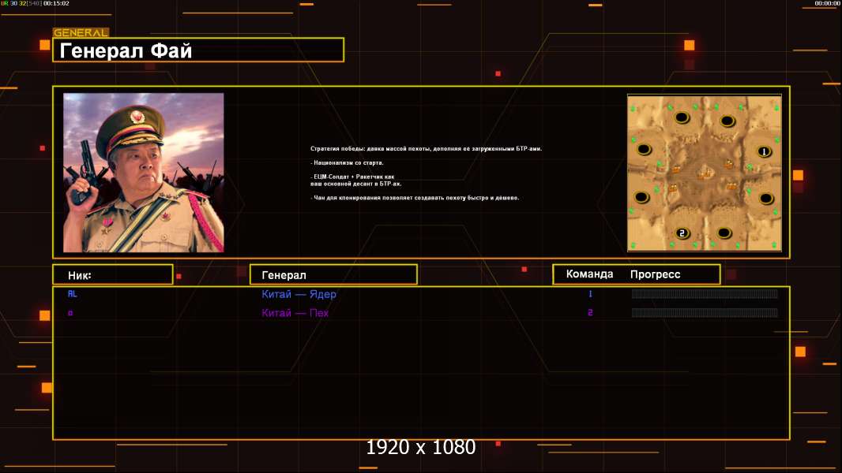842x473 pixels.
Task: Select the purple player nick in second row
Action: pyautogui.click(x=70, y=313)
